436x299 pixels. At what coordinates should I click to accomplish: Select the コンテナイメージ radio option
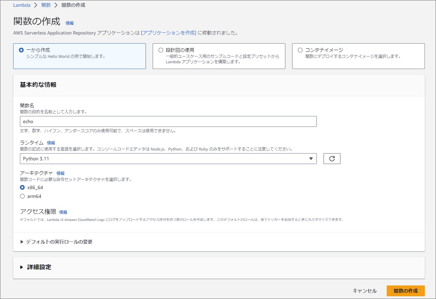(x=300, y=50)
